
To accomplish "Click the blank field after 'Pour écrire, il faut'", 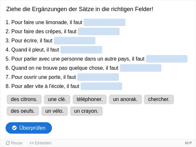I will pyautogui.click(x=74, y=40).
